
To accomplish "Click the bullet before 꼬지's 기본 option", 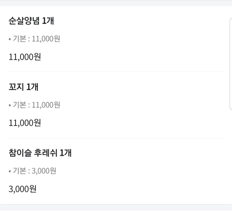I will click(x=10, y=105).
